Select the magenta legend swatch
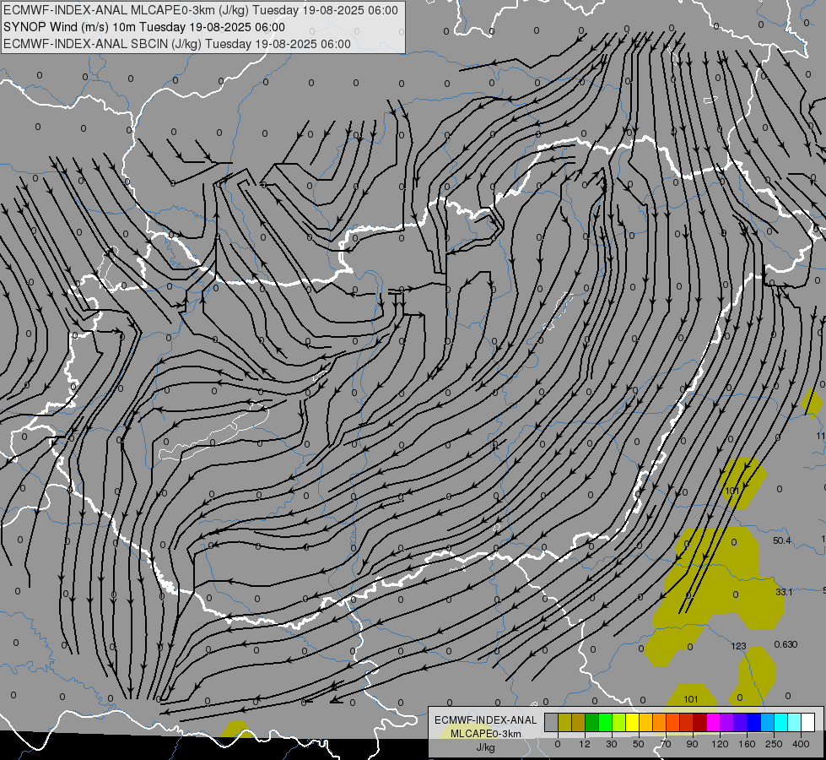Image resolution: width=826 pixels, height=760 pixels. (713, 722)
